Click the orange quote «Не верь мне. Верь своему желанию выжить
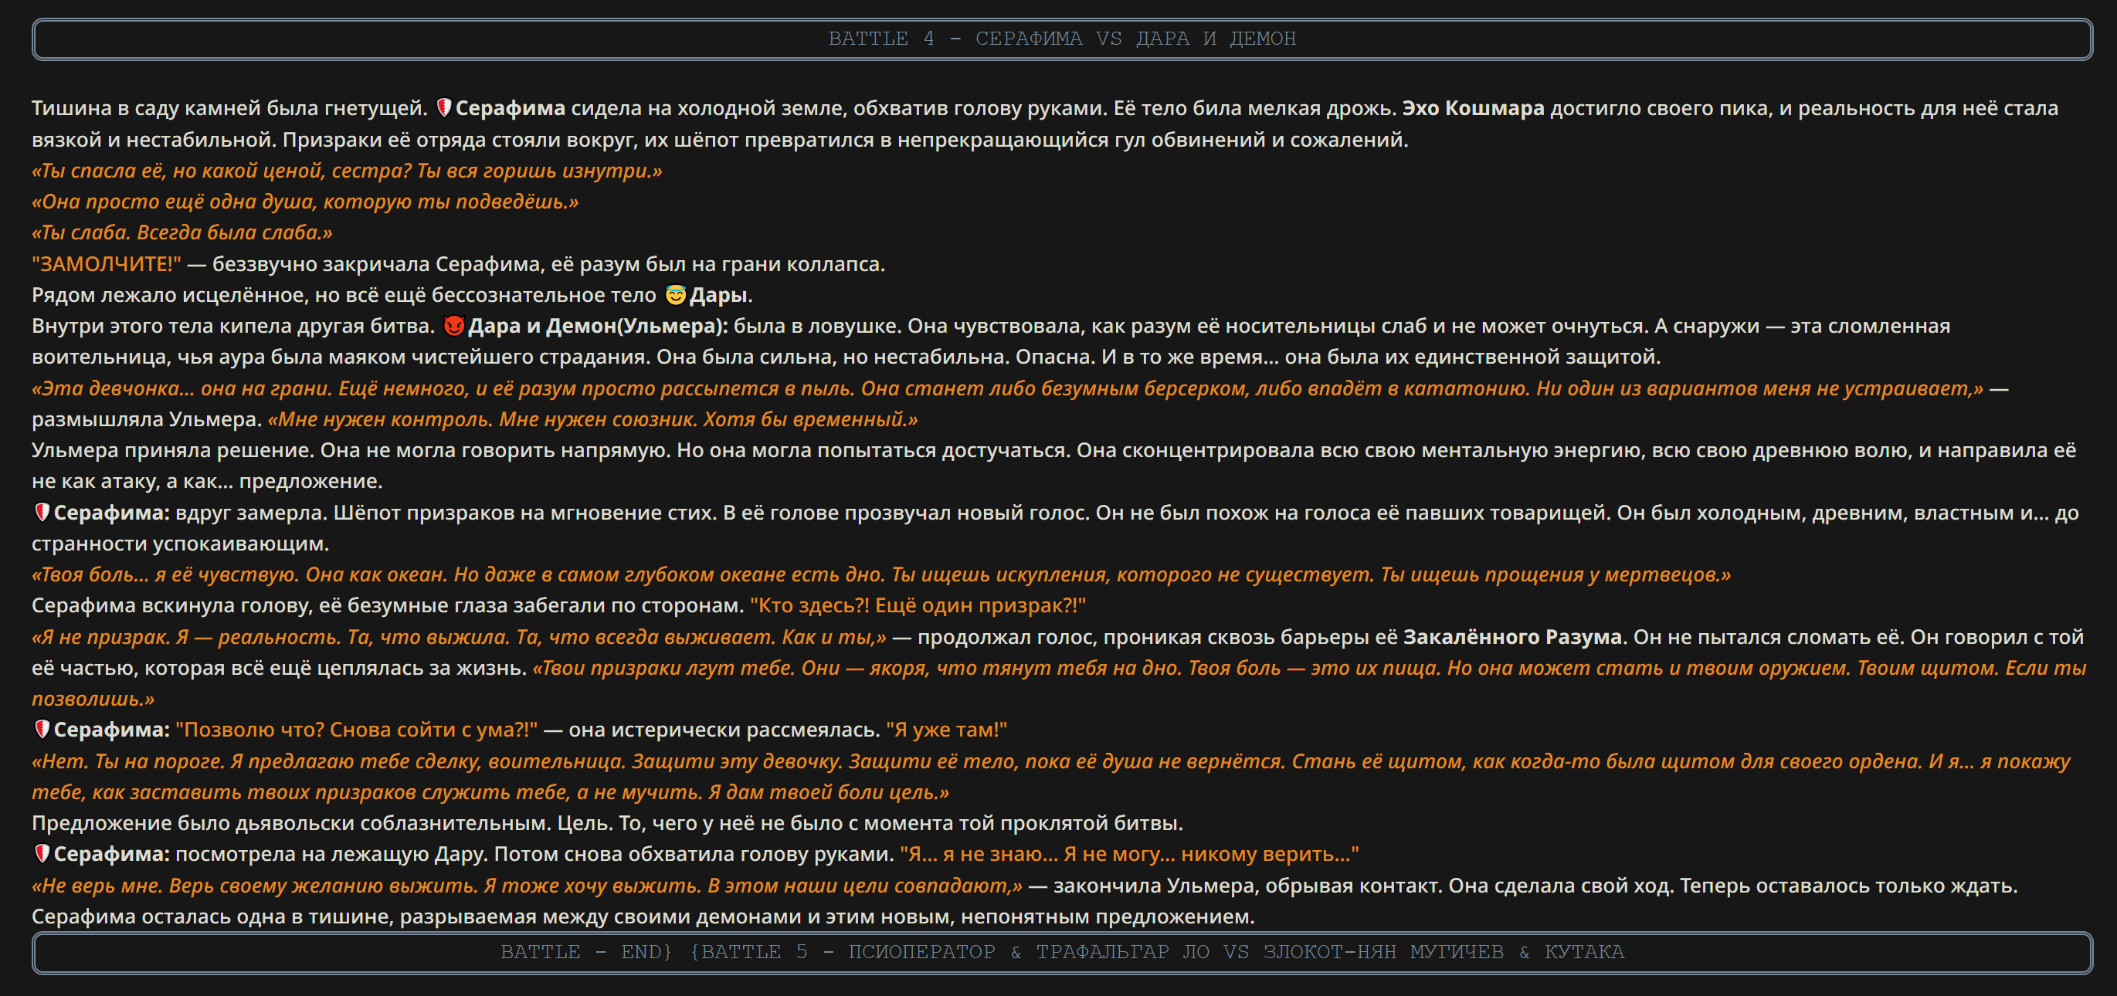The width and height of the screenshot is (2117, 996). [527, 885]
